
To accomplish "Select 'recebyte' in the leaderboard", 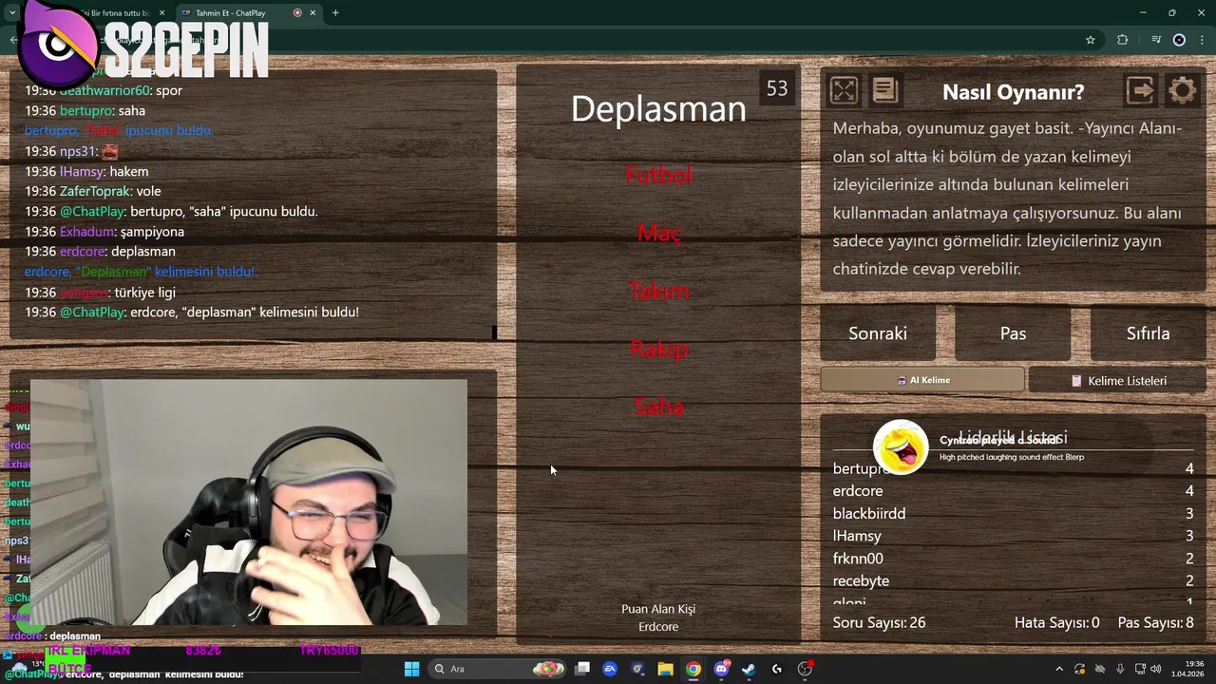I will coord(861,580).
